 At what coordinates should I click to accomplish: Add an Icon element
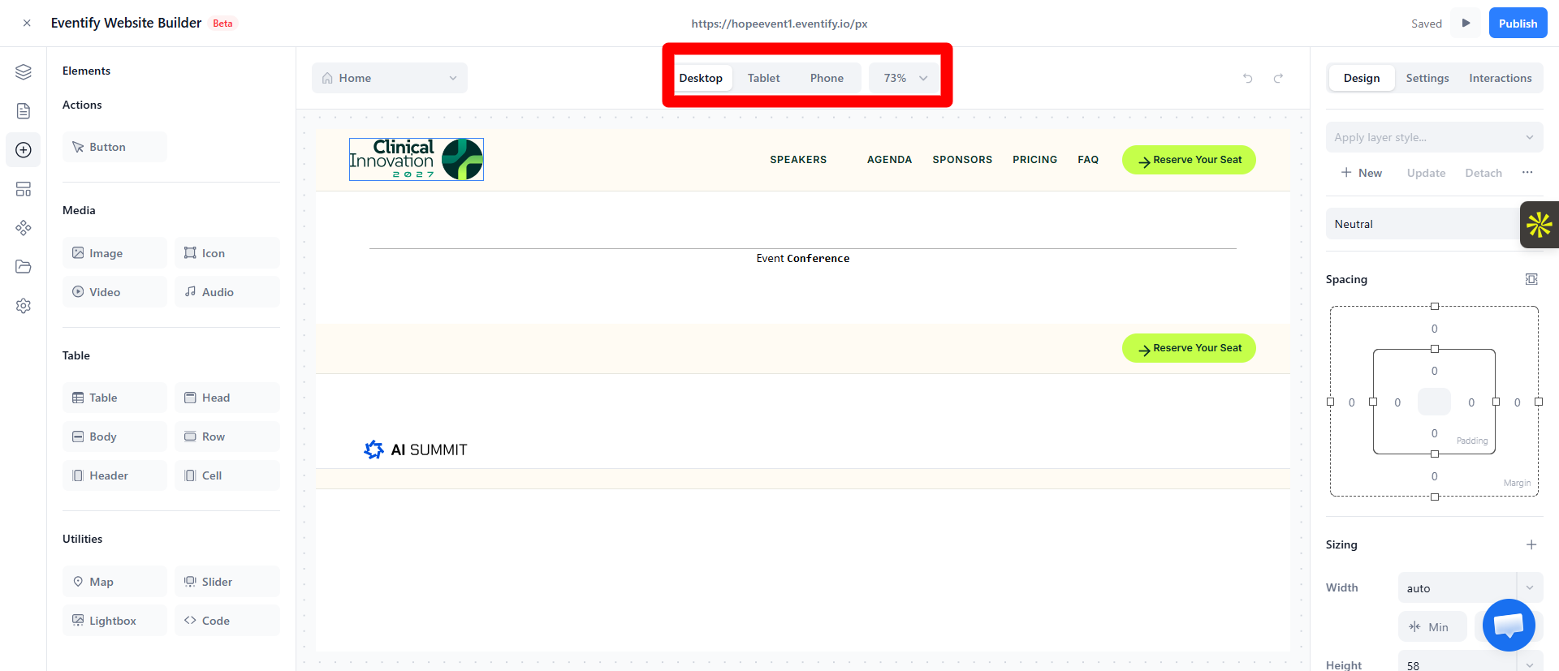227,253
